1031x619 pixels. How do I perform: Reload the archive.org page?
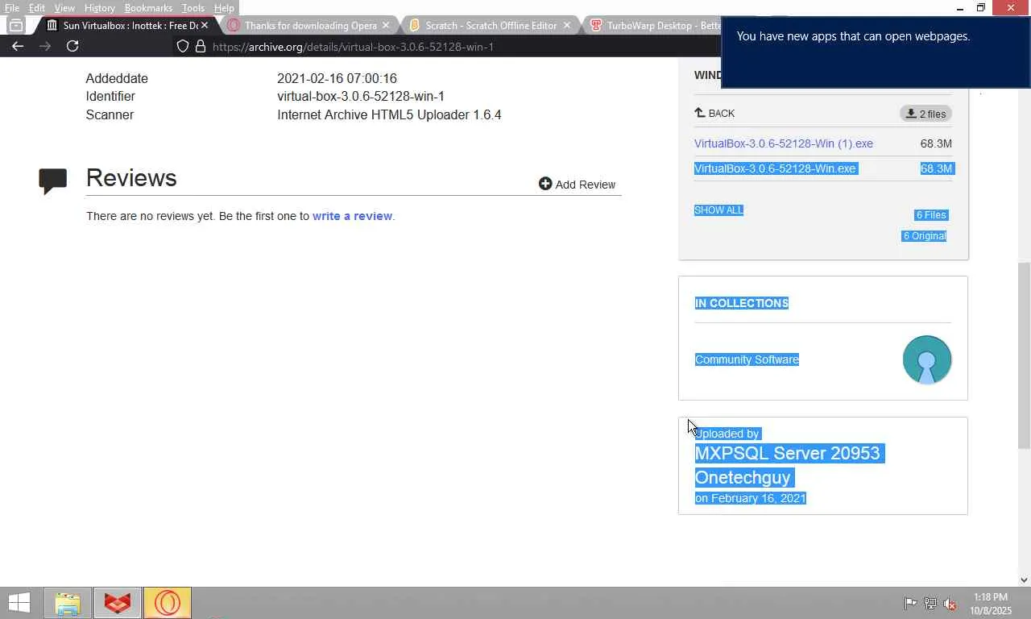72,46
